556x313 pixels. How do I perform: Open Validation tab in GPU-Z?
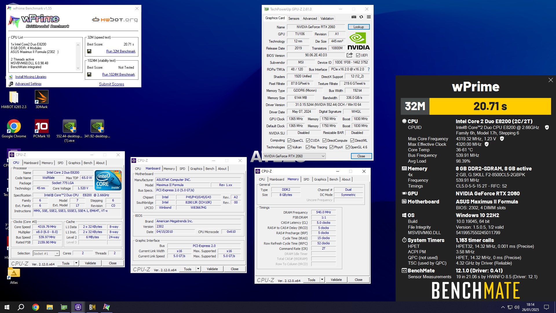pos(327,18)
